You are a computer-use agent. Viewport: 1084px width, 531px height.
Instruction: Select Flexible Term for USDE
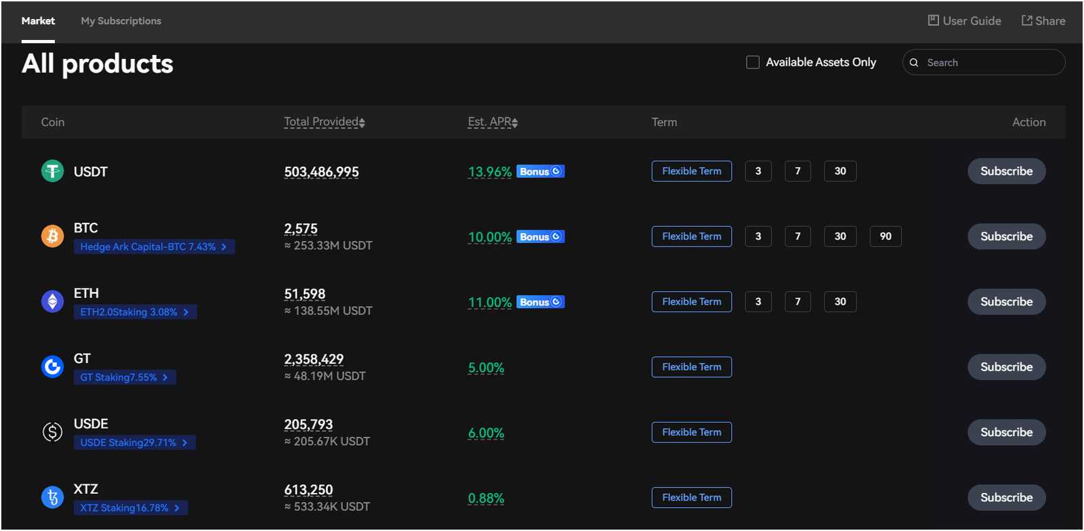tap(692, 432)
